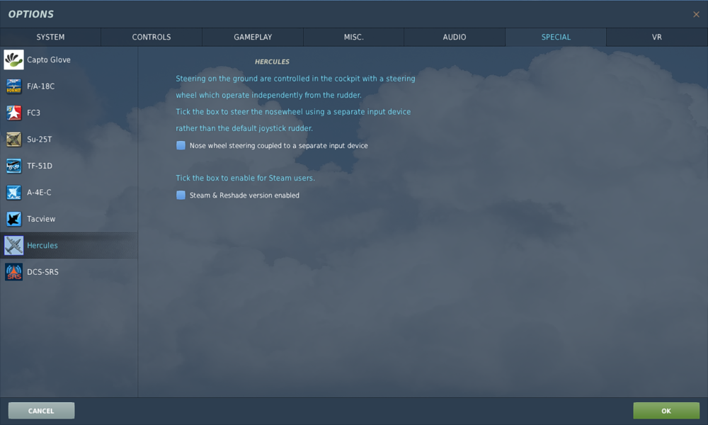Click 'Tick the box to steer the nosewheel' line
Screen dimensions: 708x425
coord(293,111)
